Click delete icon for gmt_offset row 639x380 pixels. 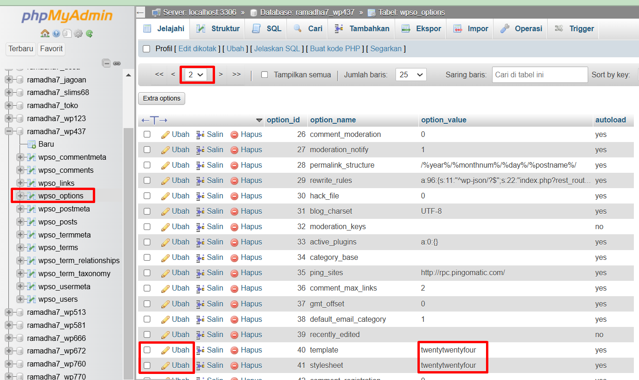tap(234, 304)
